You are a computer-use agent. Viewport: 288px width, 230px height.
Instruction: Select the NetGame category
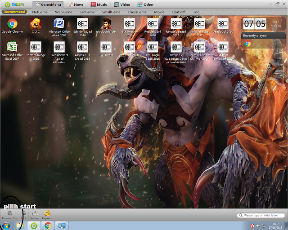pos(40,12)
